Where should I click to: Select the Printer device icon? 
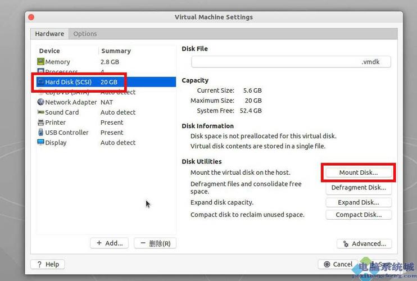click(x=40, y=123)
